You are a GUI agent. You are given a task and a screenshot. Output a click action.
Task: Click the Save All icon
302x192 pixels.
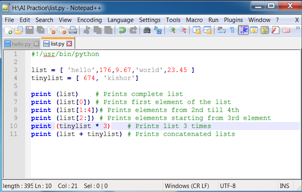[x=40, y=30]
